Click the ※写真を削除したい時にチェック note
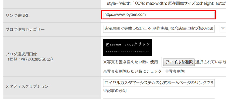The image size is (226, 99). click(132, 71)
